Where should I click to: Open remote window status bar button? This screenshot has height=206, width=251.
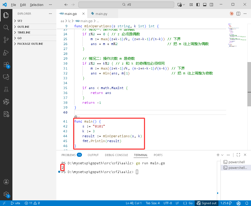click(x=4, y=203)
